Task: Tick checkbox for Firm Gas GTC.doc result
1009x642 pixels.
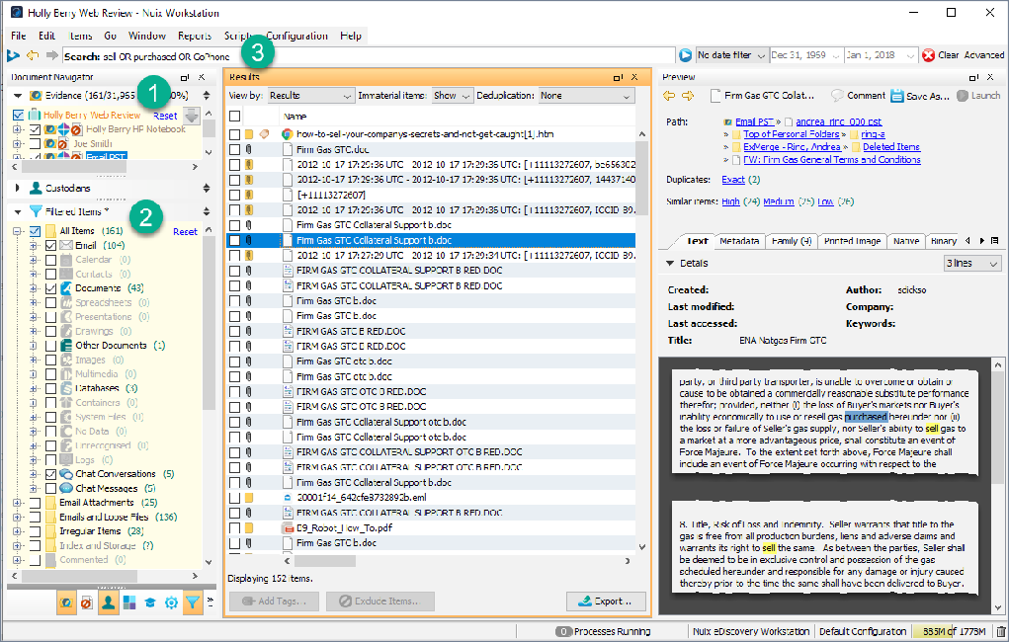Action: tap(234, 149)
